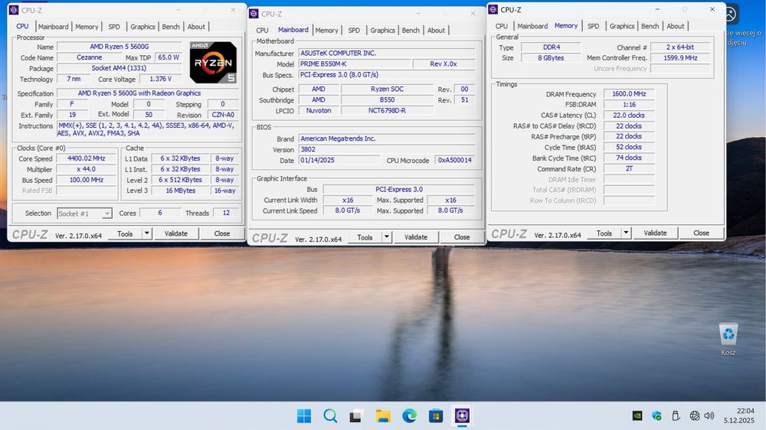This screenshot has width=766, height=430.
Task: Select CPU tab in middle CPU-Z window
Action: tap(262, 31)
